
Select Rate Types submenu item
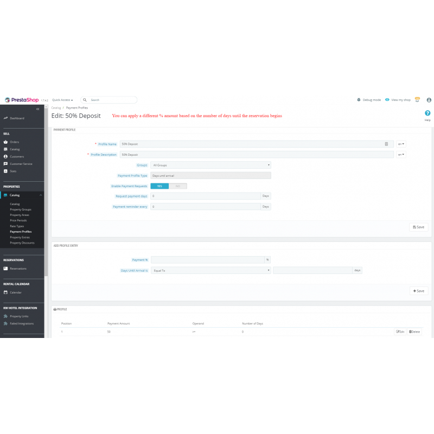click(17, 226)
